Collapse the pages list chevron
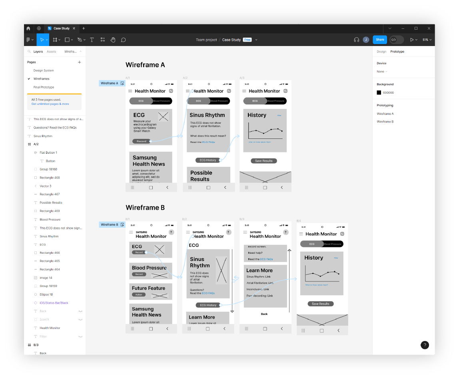This screenshot has width=459, height=379. [80, 52]
